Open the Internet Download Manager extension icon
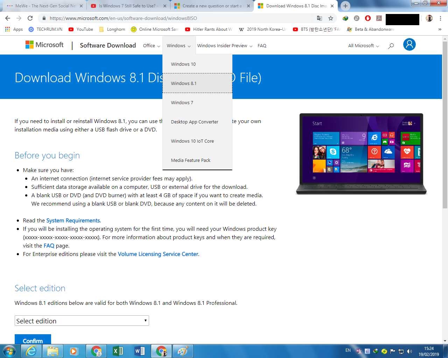 coord(345,18)
